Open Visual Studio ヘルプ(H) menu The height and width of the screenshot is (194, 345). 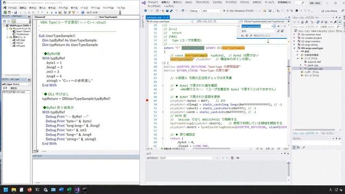pyautogui.click(x=169, y=6)
